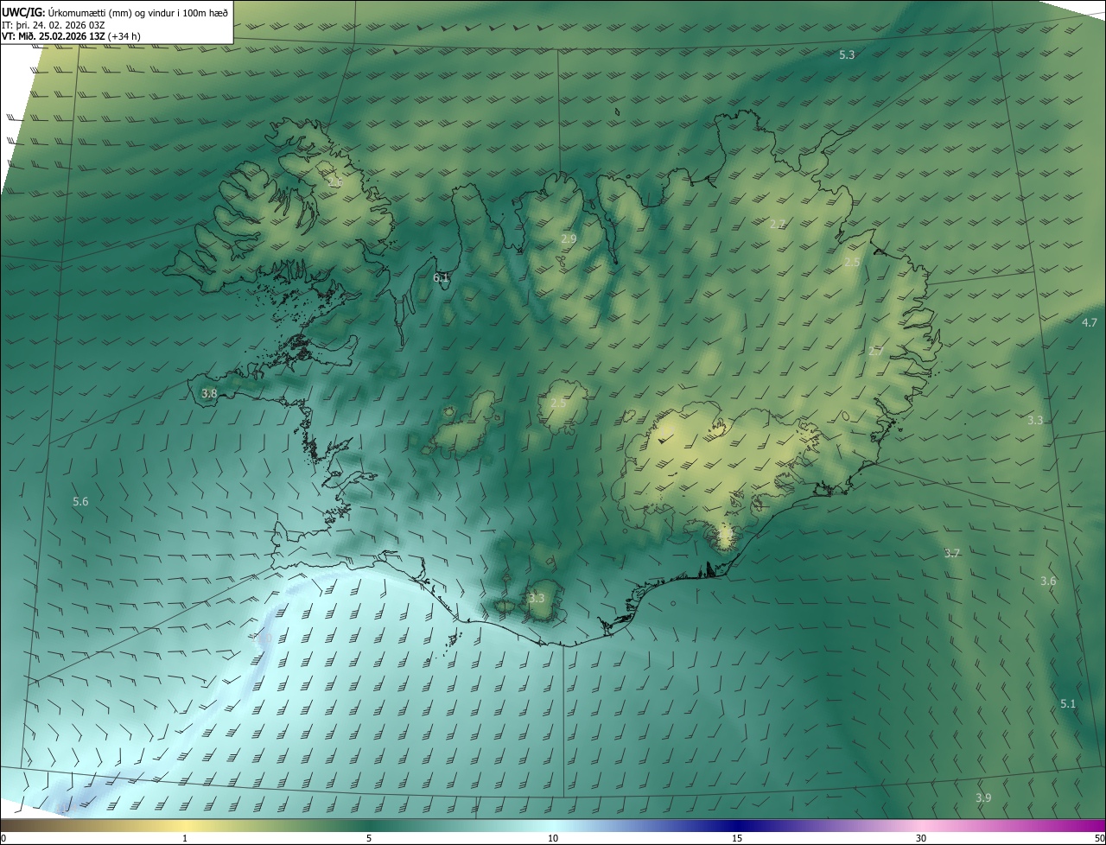Click the 2.5 value in northeast Iceland
The image size is (1106, 845).
point(852,262)
